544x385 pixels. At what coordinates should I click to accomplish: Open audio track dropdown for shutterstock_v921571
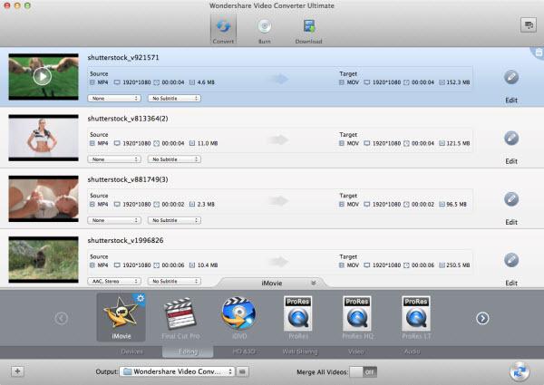[114, 99]
